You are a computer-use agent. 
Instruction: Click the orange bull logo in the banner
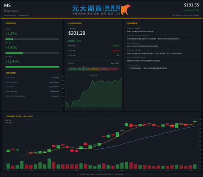pos(126,9)
